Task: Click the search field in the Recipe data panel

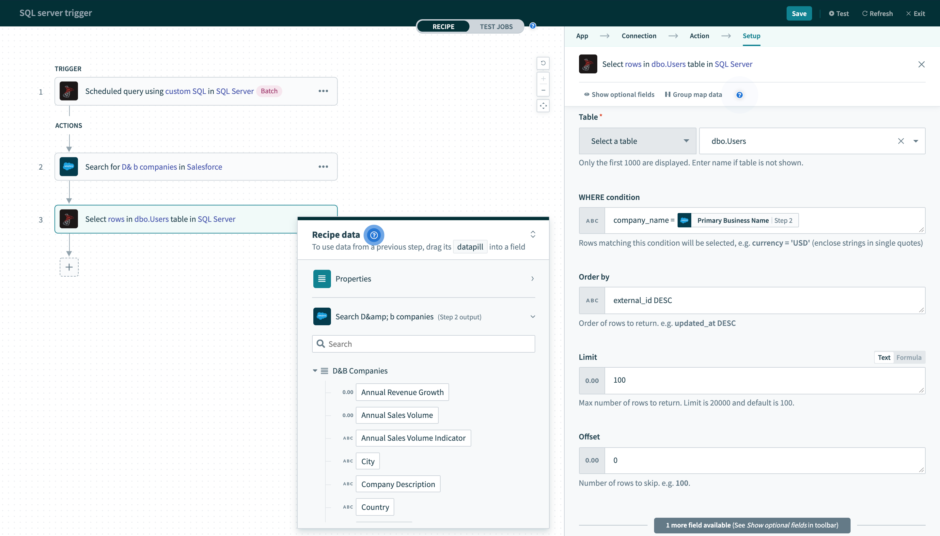Action: [423, 344]
